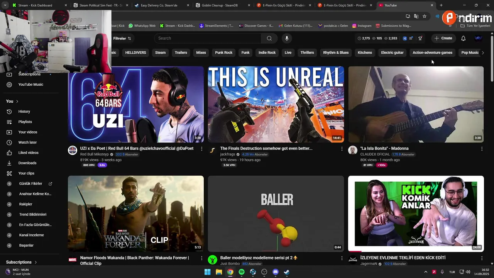494x278 pixels.
Task: Open the list icon with blue dot
Action: click(x=411, y=38)
